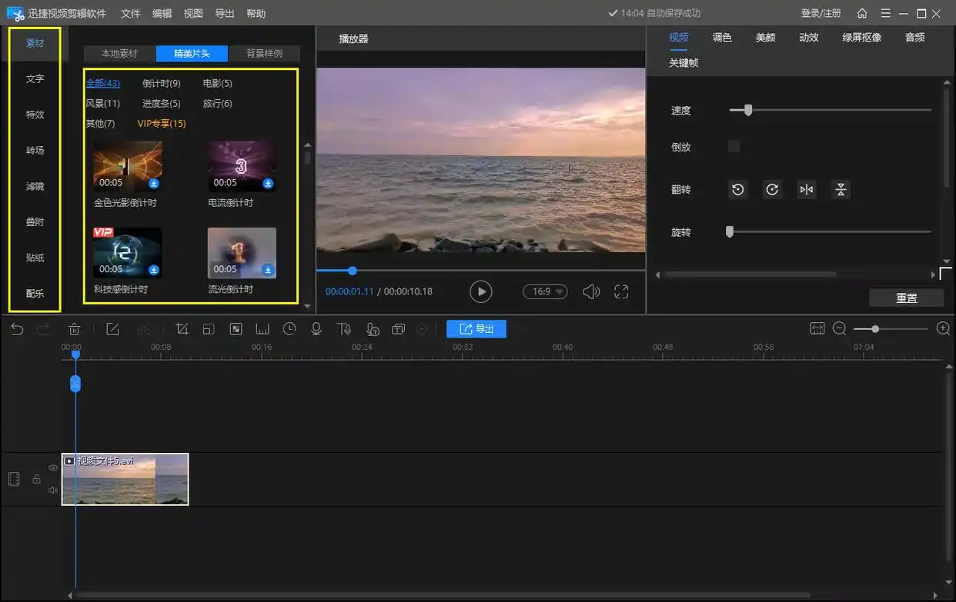Screen dimensions: 956x602
Task: Rotate video counterclockwise icon
Action: pos(738,190)
